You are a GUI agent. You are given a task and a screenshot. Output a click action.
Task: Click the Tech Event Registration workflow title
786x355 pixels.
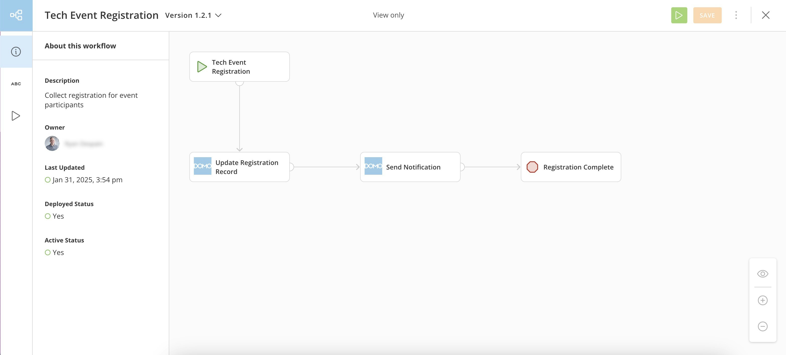coord(101,15)
